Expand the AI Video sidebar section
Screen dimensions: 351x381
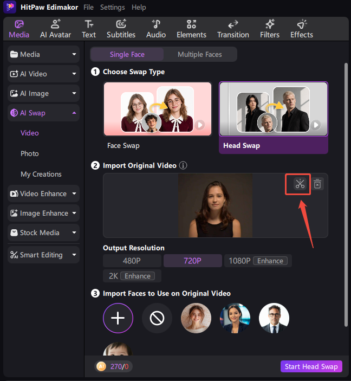click(43, 74)
